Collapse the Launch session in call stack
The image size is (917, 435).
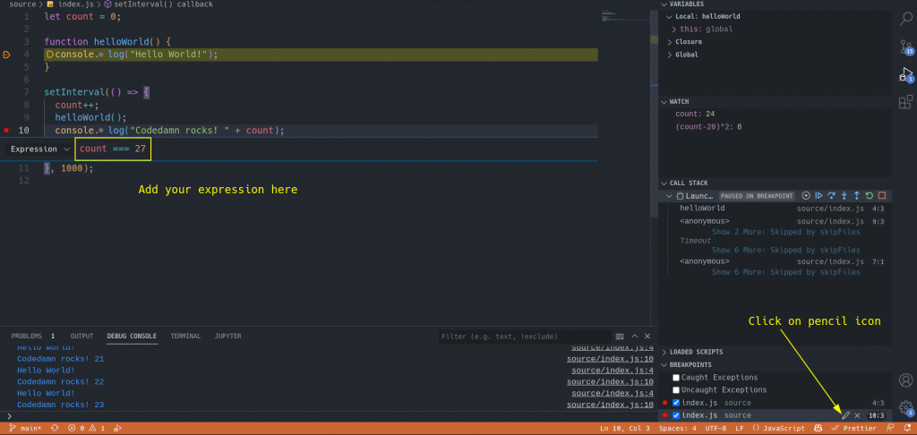click(670, 196)
